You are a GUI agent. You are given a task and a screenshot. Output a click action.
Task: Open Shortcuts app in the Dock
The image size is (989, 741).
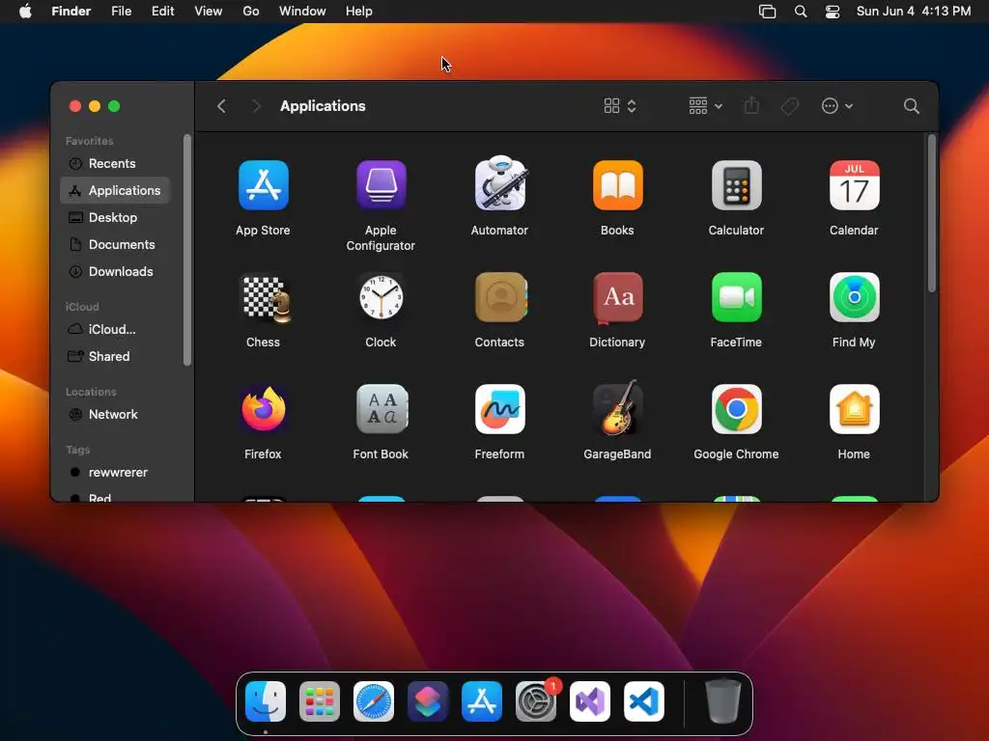pos(428,701)
